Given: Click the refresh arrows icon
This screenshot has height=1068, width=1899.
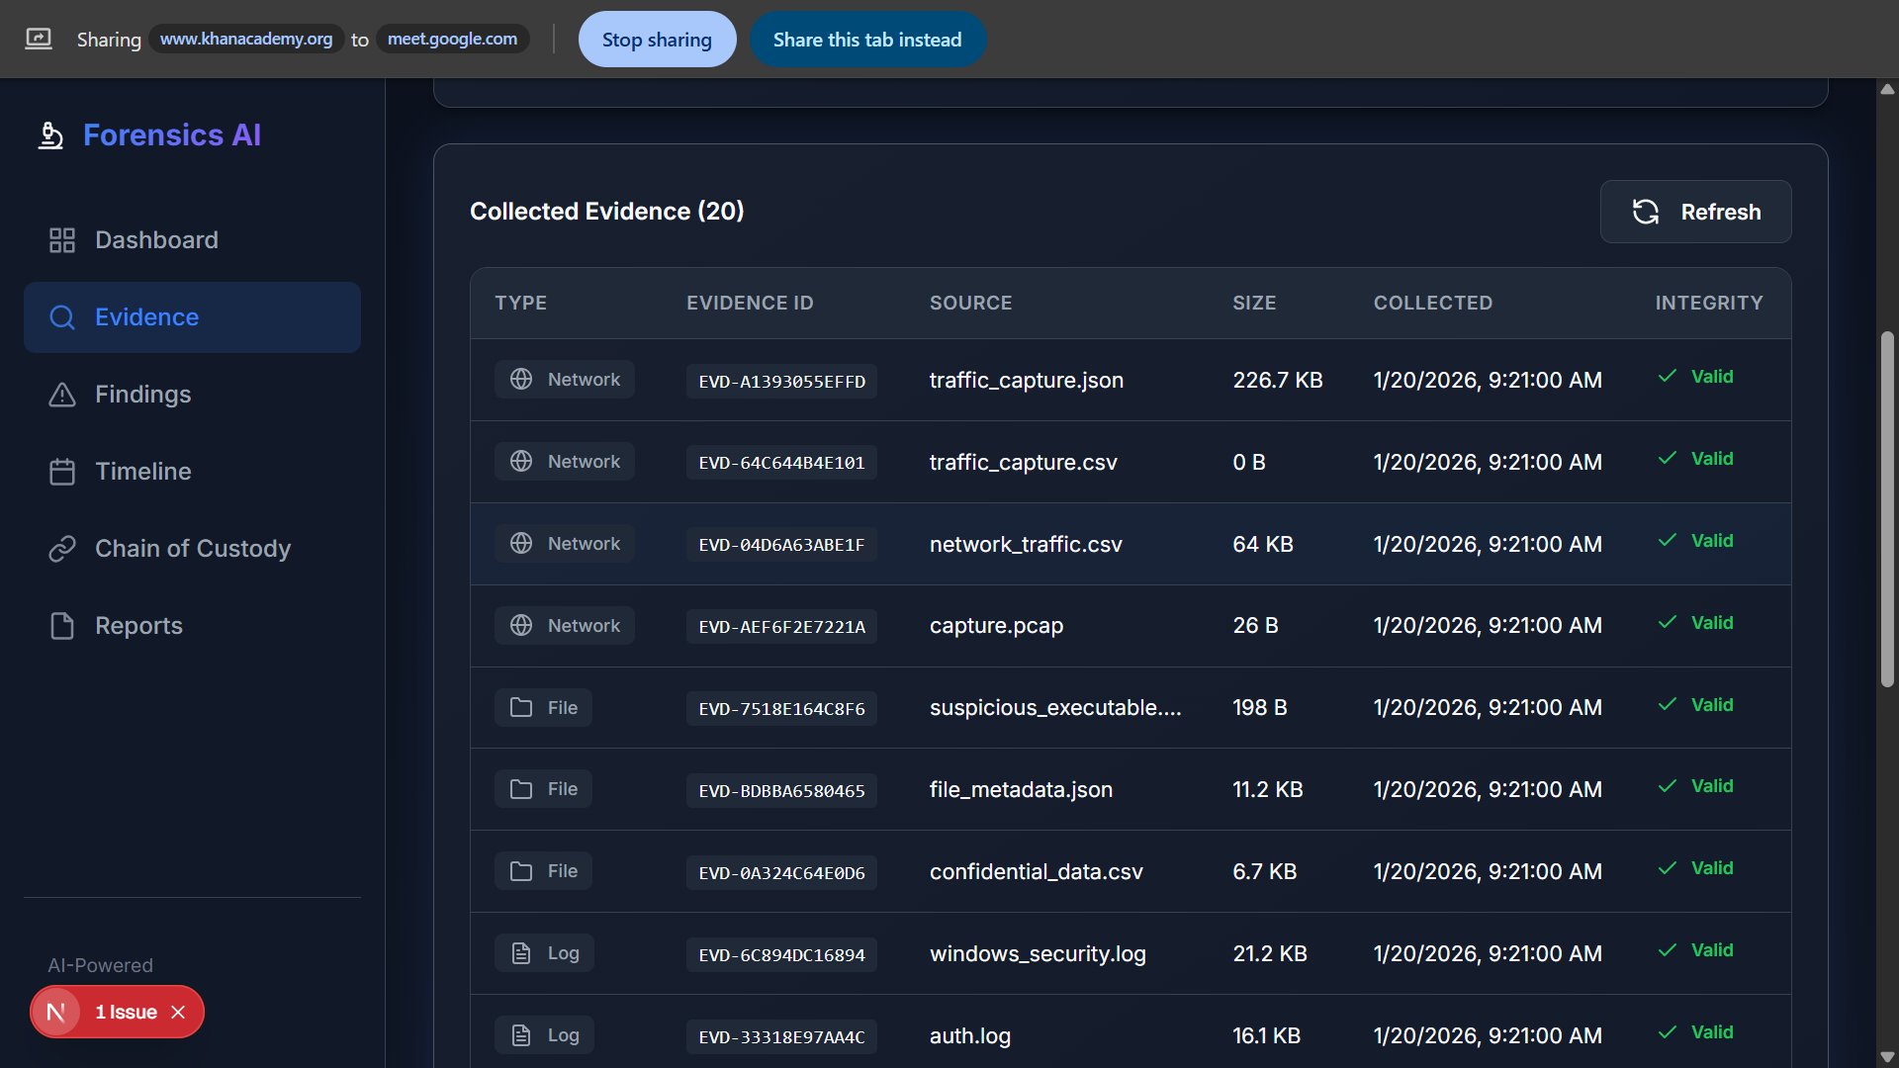Looking at the screenshot, I should click(1646, 212).
